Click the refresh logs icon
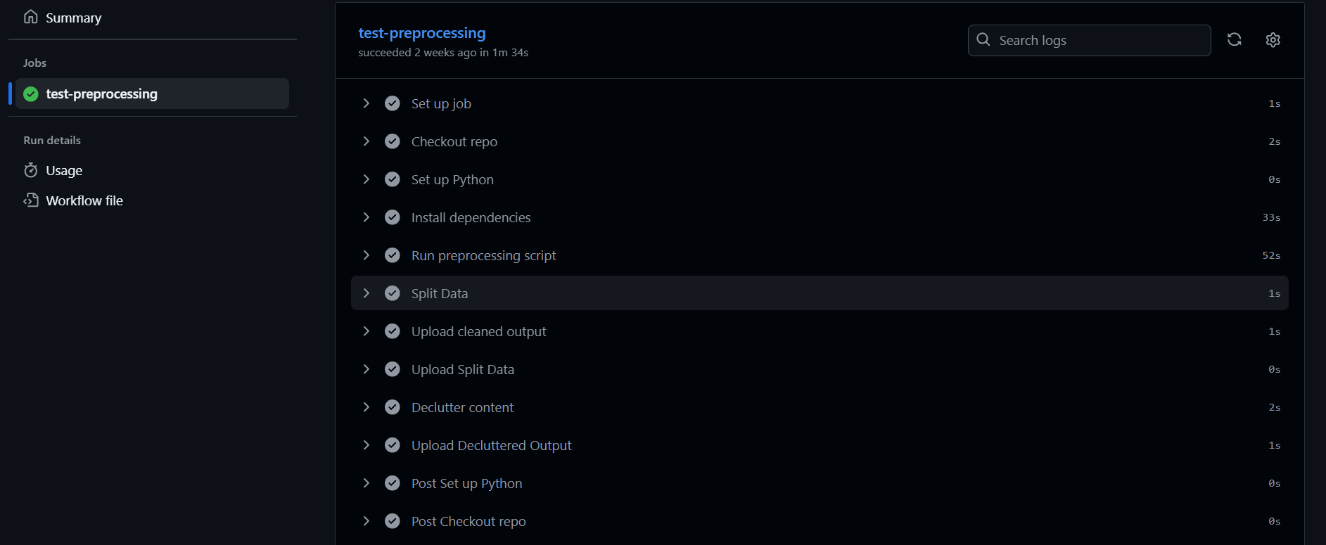Screen dimensions: 1326x545 [x=1234, y=40]
